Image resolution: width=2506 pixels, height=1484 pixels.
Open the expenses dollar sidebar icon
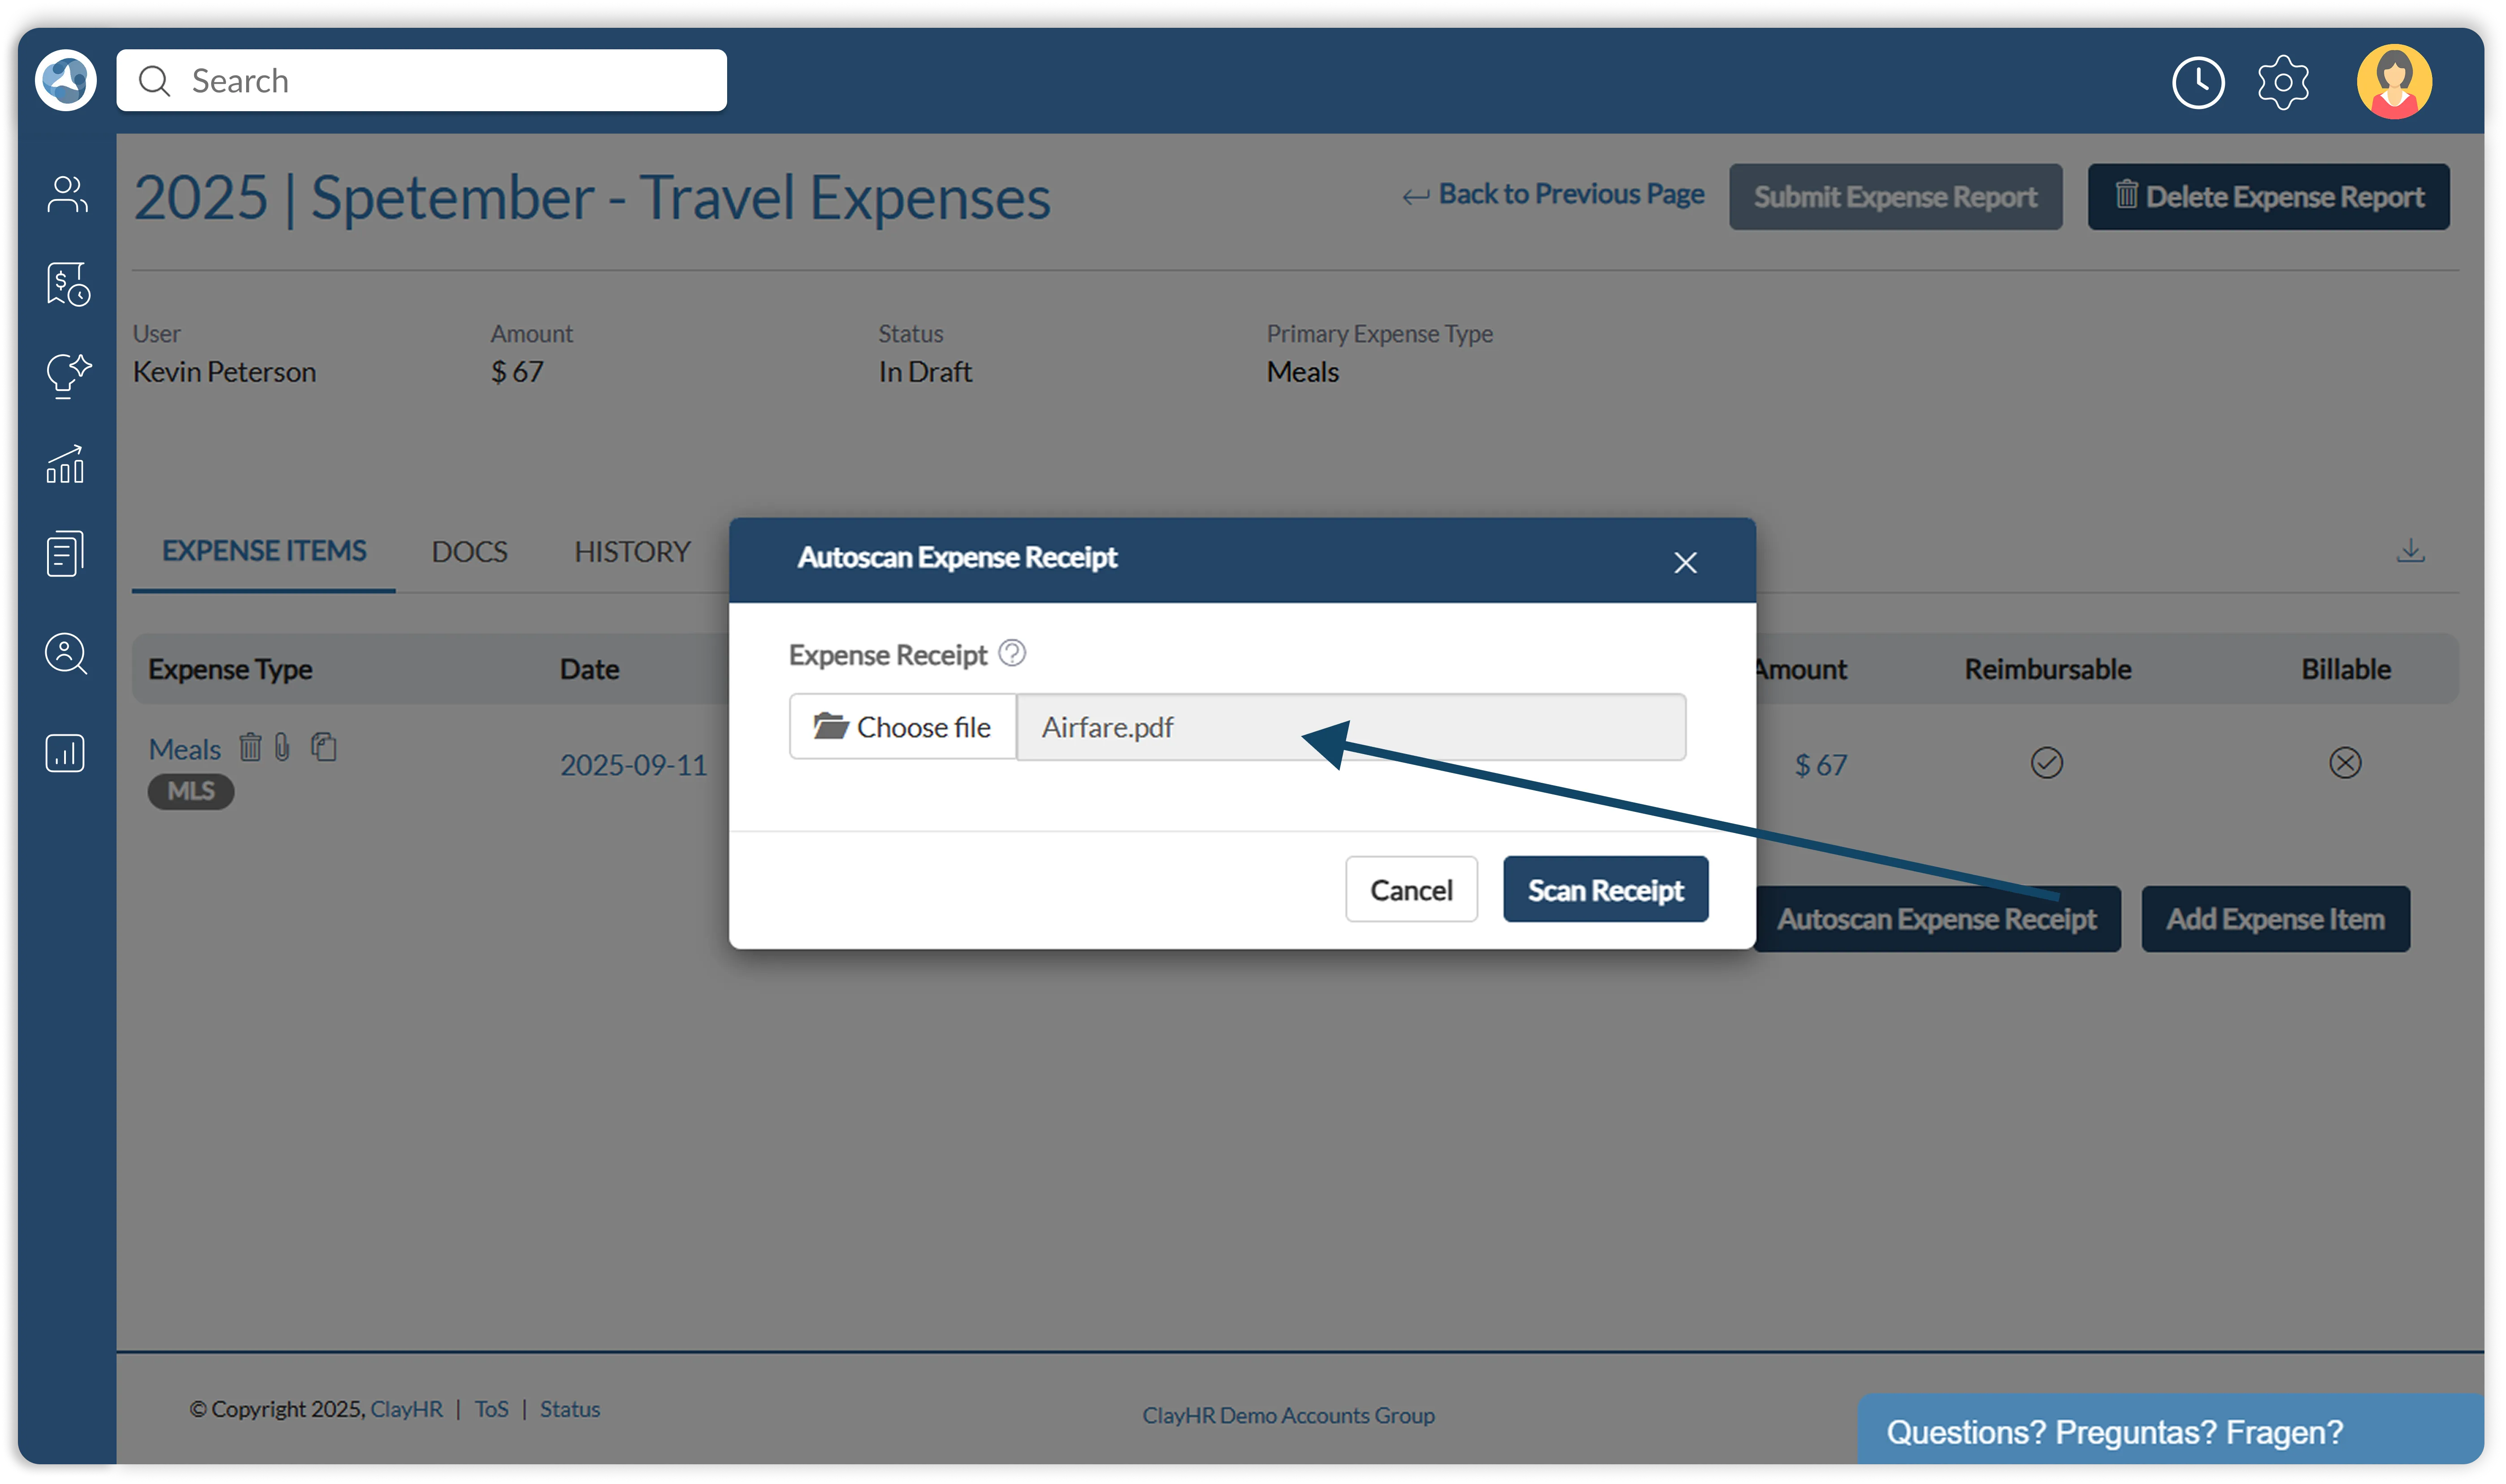pyautogui.click(x=66, y=284)
